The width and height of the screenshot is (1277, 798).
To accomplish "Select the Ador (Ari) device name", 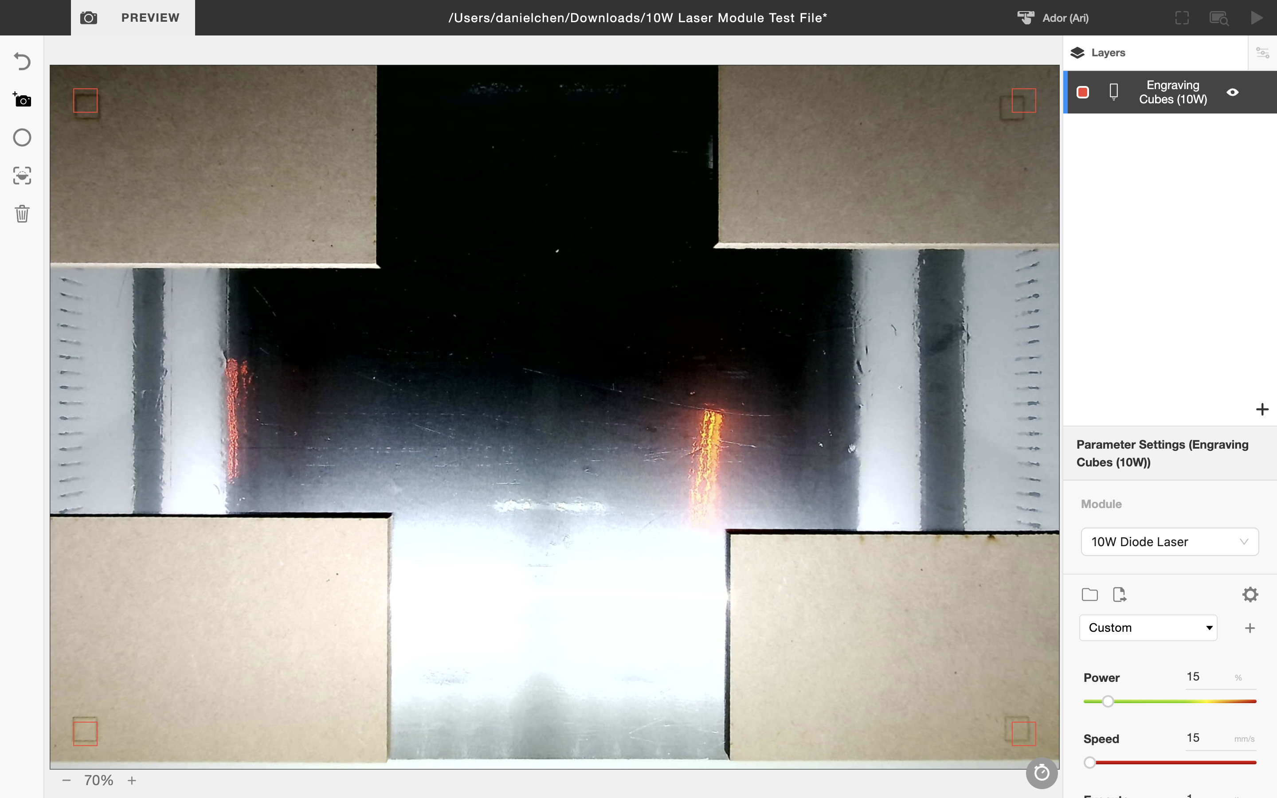I will [1065, 18].
